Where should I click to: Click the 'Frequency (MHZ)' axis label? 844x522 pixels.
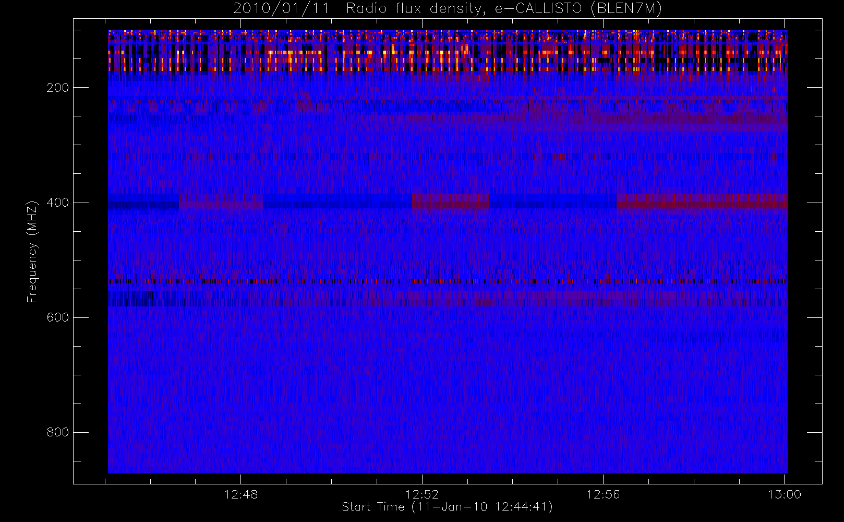click(32, 252)
